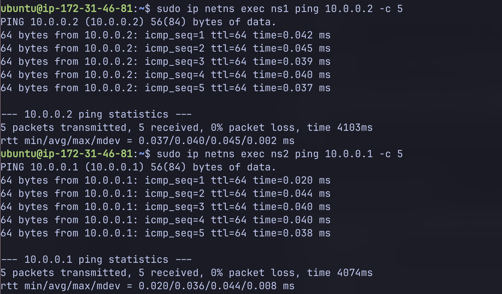
Task: Click the 'time=0.039 ms' reply value
Action: pyautogui.click(x=291, y=61)
